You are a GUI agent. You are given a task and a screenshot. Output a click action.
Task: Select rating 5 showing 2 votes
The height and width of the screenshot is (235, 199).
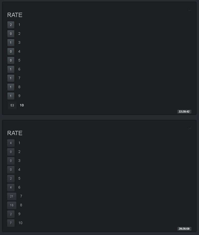tap(11, 179)
